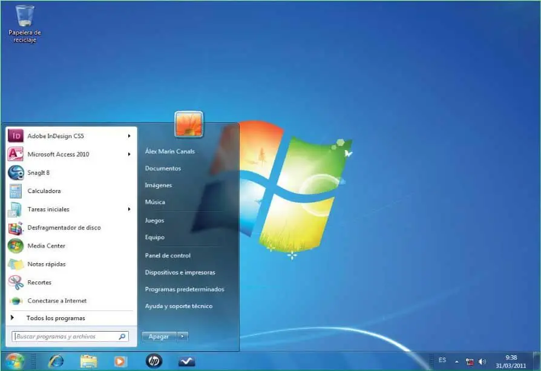Open Imágenes from Start menu
541x371 pixels.
tap(159, 185)
